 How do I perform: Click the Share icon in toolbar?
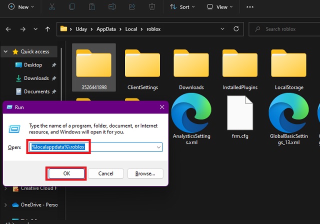point(132,7)
